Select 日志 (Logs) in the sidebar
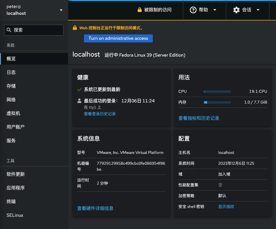 (11, 72)
